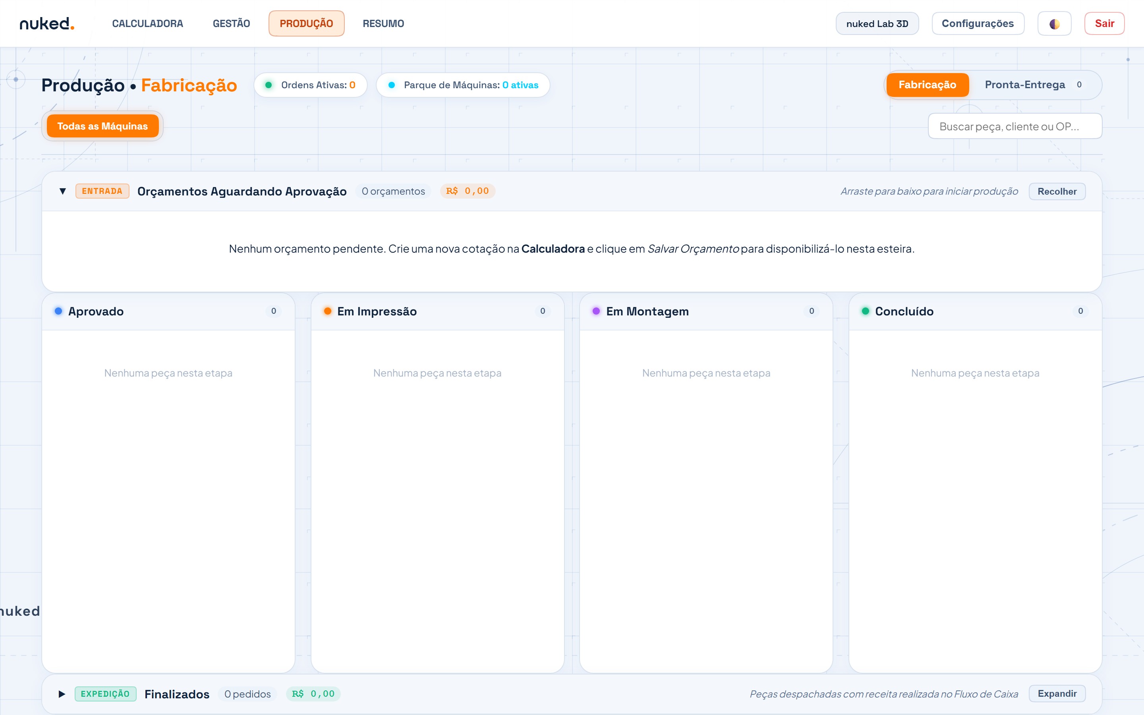Click the Aprovado column count badge
The width and height of the screenshot is (1144, 715).
coord(274,311)
